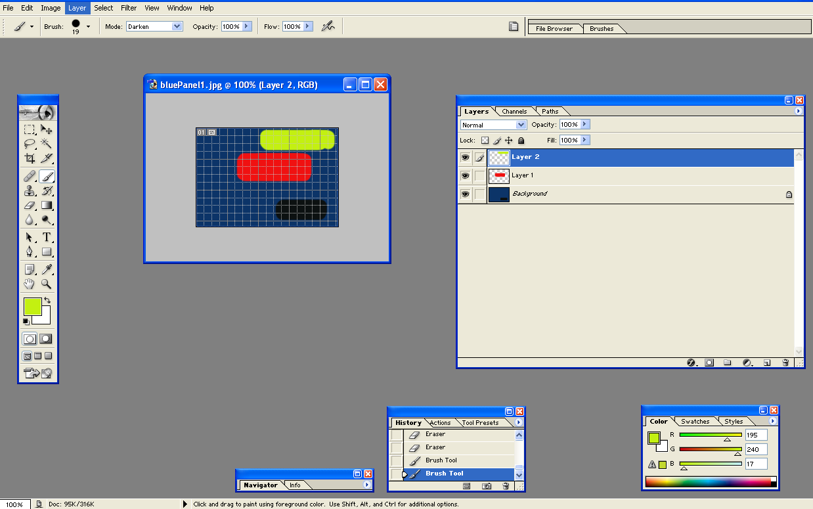Click the delete layer trash icon

[x=785, y=362]
